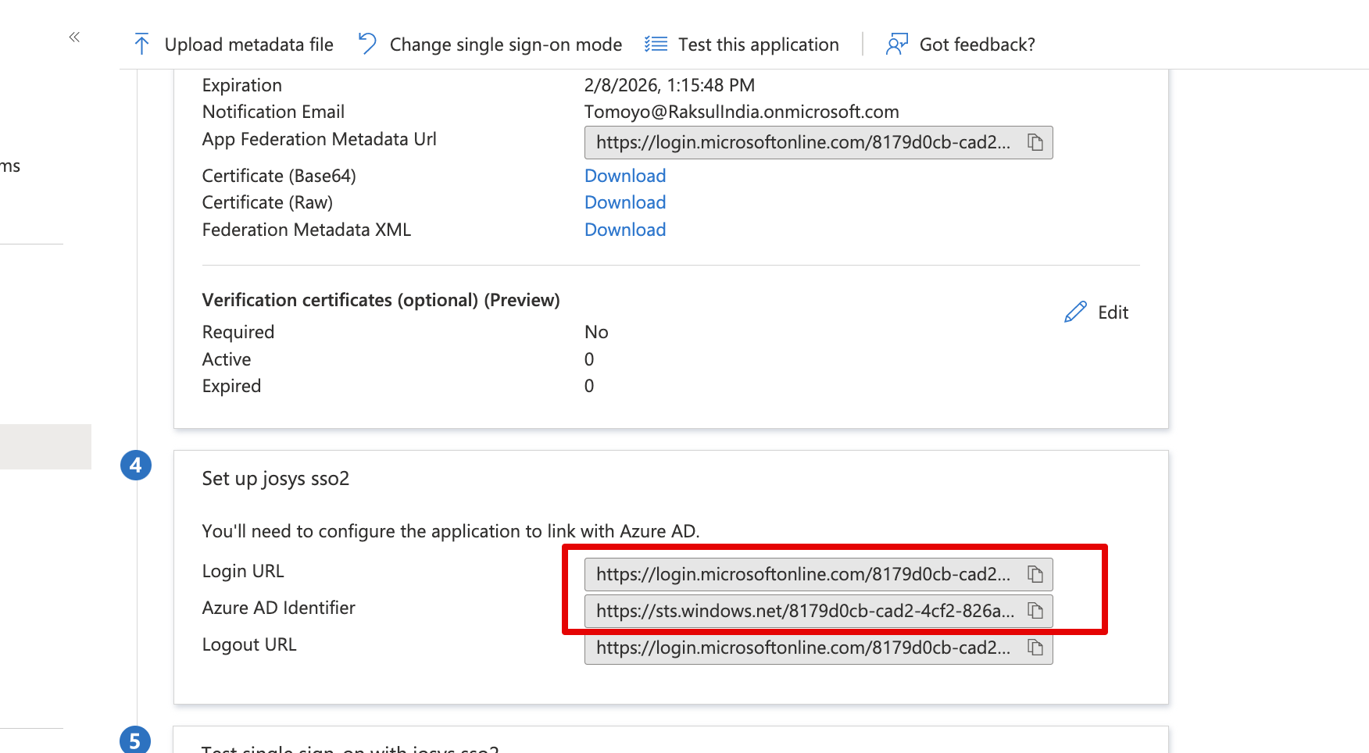Image resolution: width=1369 pixels, height=753 pixels.
Task: Click the Upload metadata file arrow icon
Action: click(141, 45)
